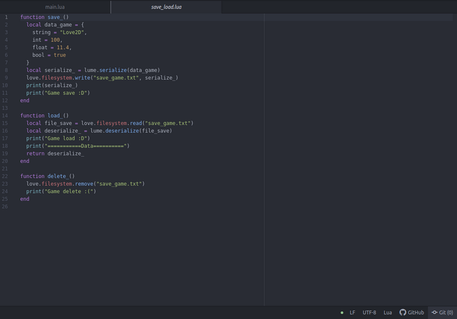Click 'lume.serialize(data_game)' call

[x=122, y=70]
